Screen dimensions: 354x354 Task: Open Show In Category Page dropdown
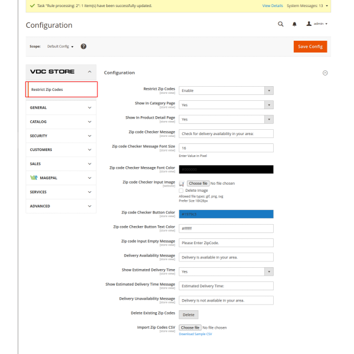(226, 104)
